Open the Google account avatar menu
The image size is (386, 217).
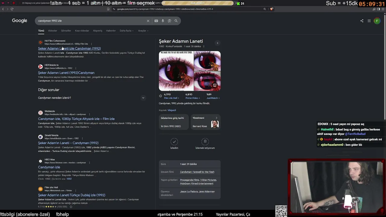click(377, 21)
